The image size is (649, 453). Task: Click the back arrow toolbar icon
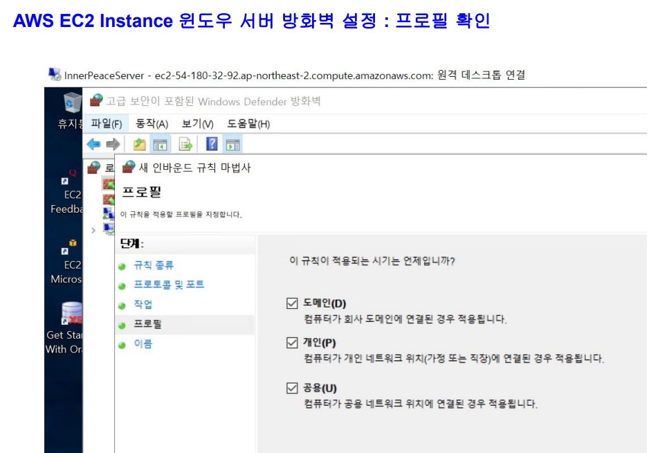(x=94, y=144)
